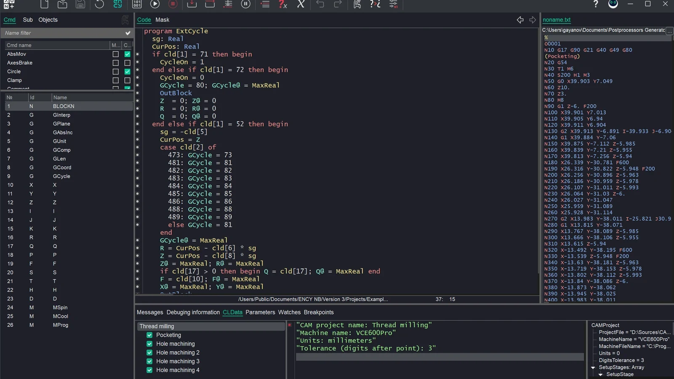Open the Parameters tab
The width and height of the screenshot is (674, 379).
click(260, 312)
